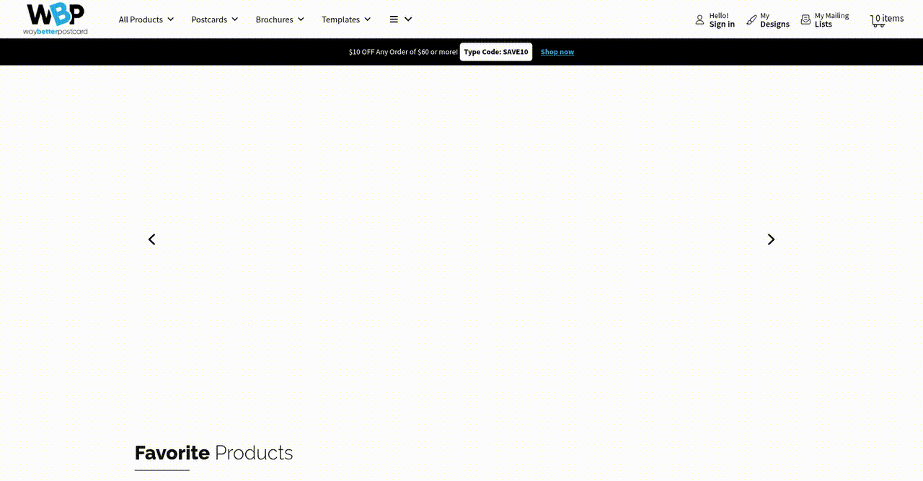Image resolution: width=923 pixels, height=481 pixels.
Task: Expand the chevron beside the hamburger icon
Action: point(408,19)
